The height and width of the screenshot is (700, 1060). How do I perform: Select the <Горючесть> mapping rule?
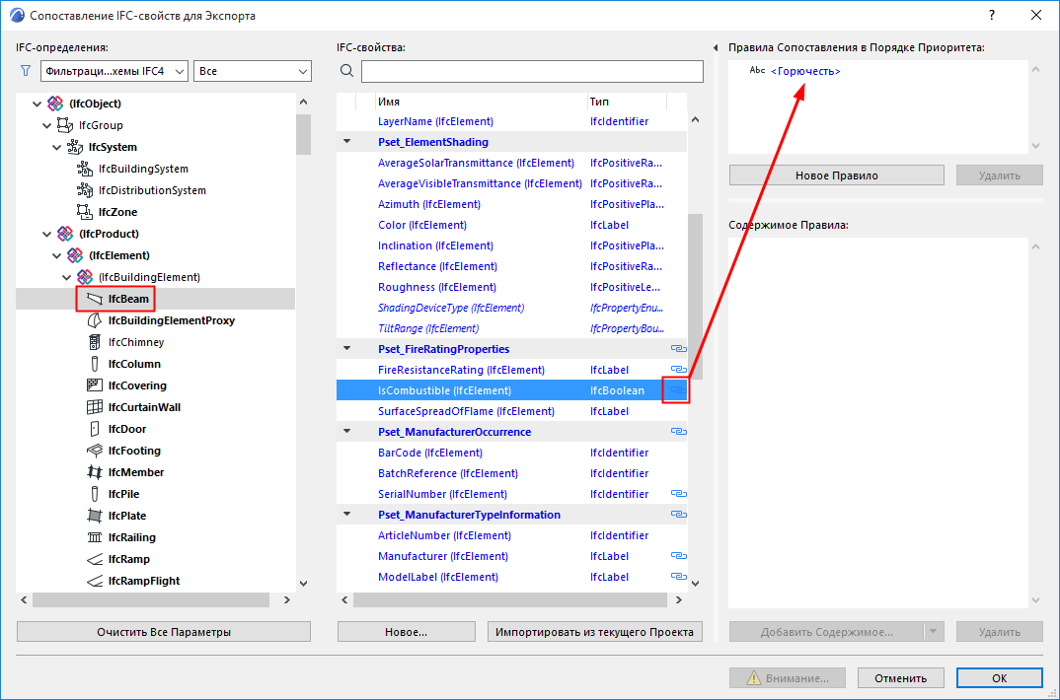(x=805, y=71)
